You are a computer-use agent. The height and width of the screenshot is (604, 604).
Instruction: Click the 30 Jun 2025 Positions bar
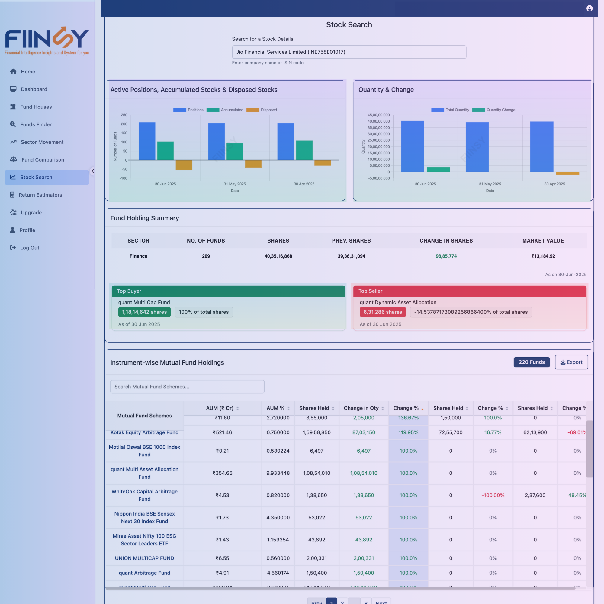point(147,141)
